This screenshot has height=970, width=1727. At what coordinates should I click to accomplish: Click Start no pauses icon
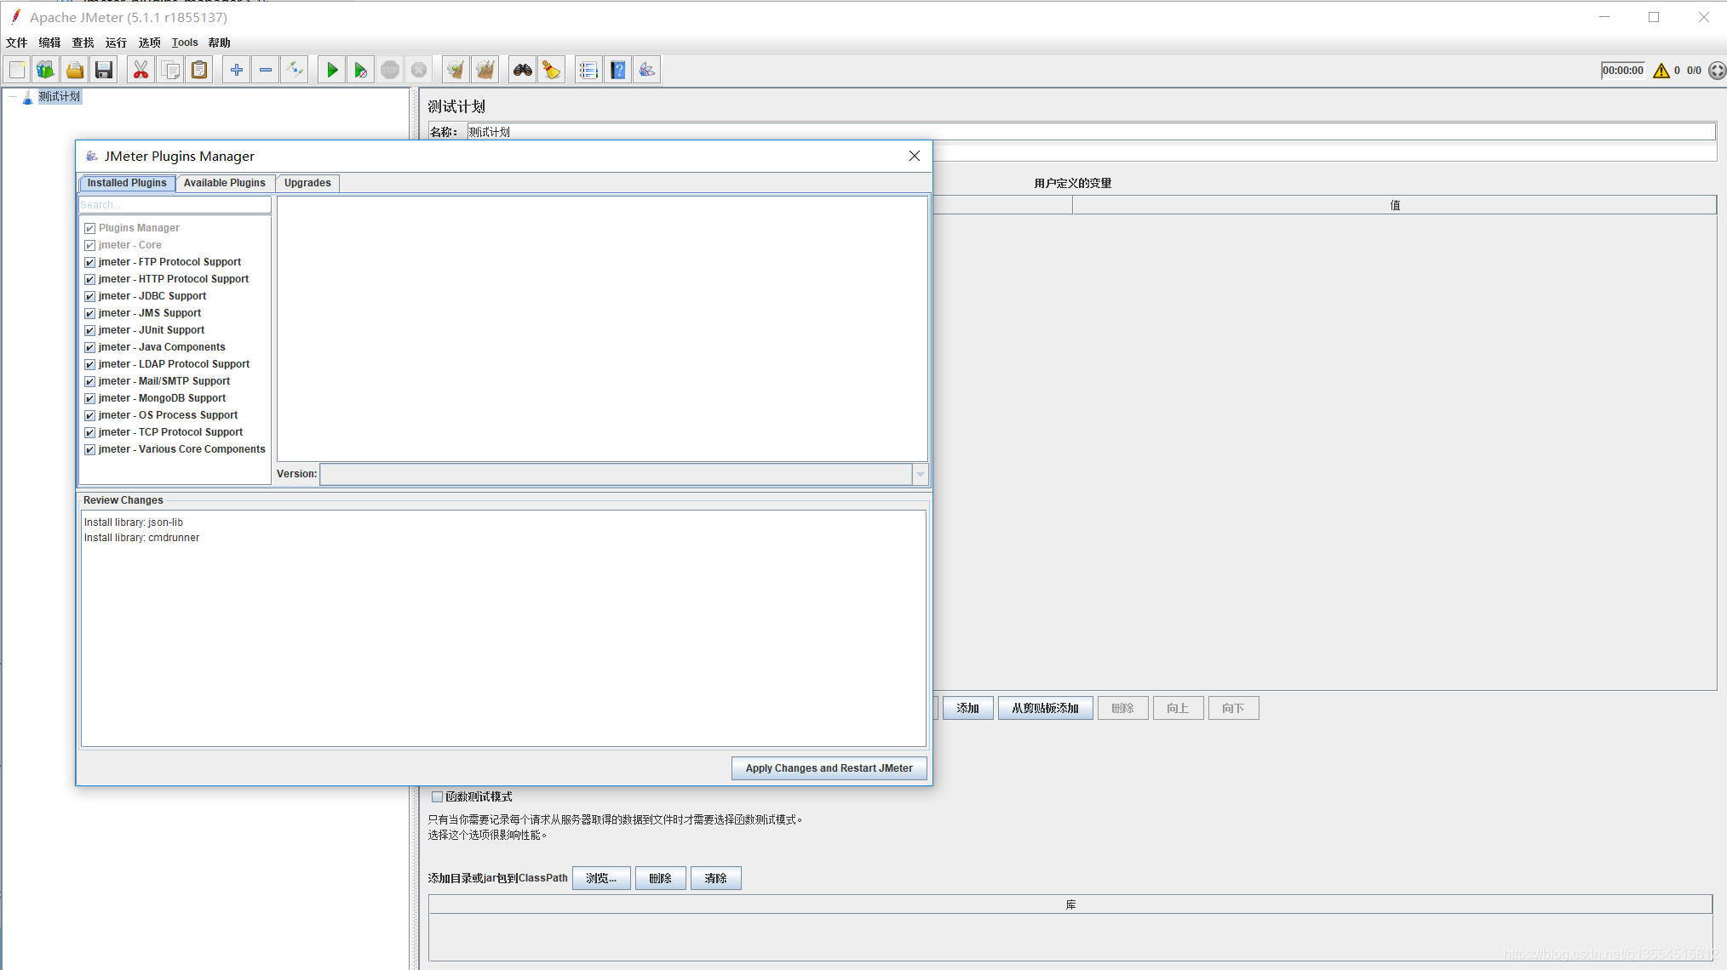(x=361, y=70)
